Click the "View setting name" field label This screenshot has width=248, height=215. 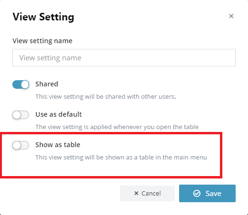pos(42,41)
